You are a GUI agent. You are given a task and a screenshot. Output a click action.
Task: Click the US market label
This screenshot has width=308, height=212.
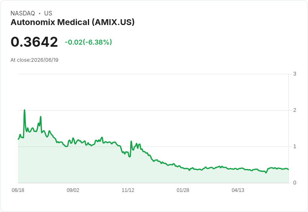coord(48,13)
